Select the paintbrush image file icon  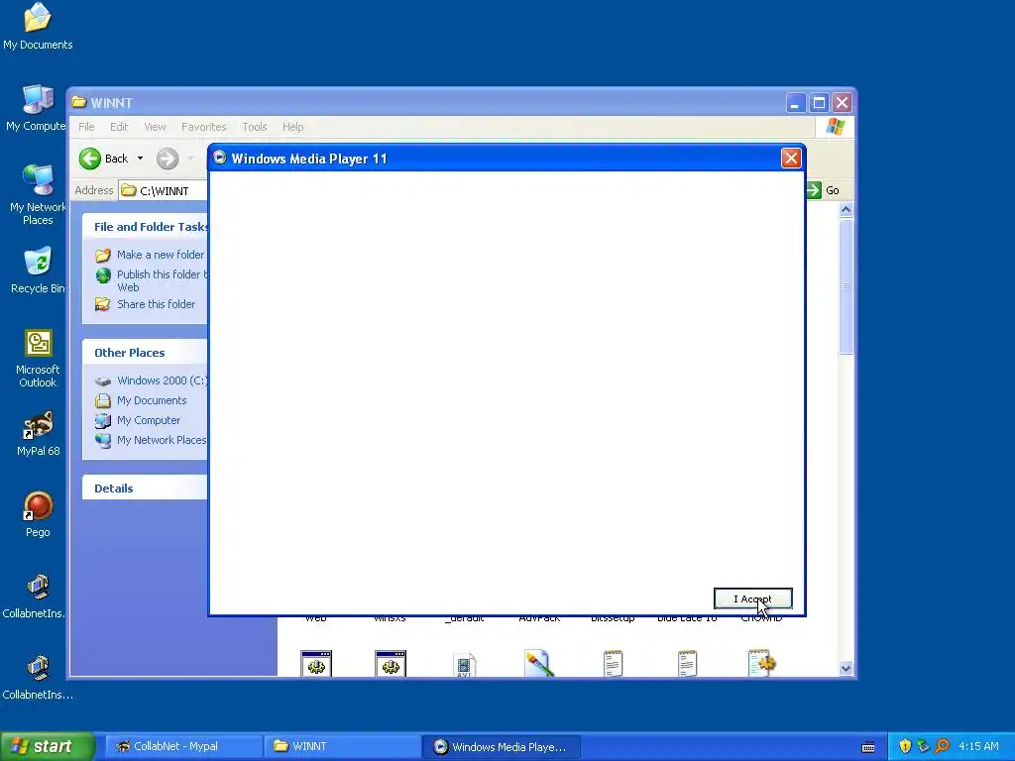[538, 664]
